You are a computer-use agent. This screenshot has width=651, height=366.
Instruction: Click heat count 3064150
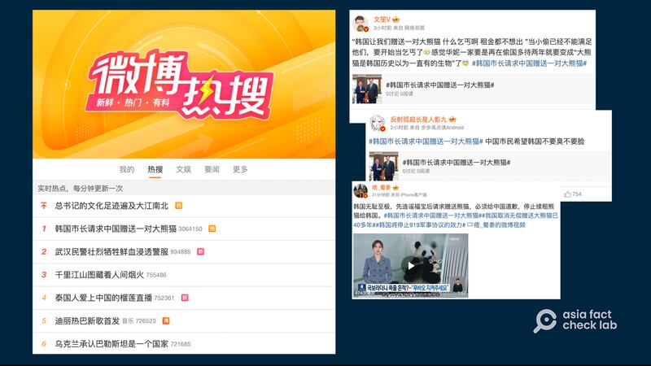[x=190, y=229]
